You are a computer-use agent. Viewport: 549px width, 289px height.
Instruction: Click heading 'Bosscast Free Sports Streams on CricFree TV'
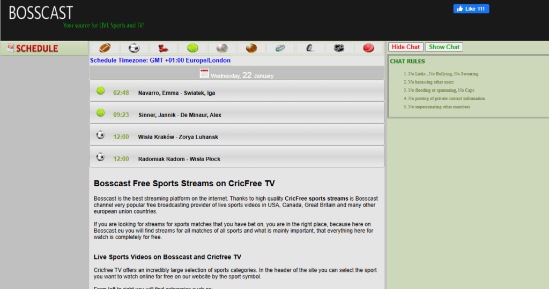184,184
